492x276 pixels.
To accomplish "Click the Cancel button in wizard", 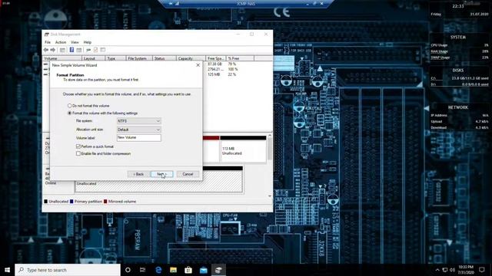I will [188, 174].
